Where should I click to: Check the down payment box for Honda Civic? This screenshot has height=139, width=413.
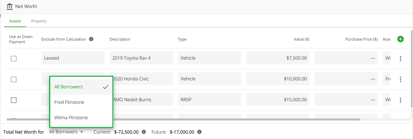coord(14,79)
